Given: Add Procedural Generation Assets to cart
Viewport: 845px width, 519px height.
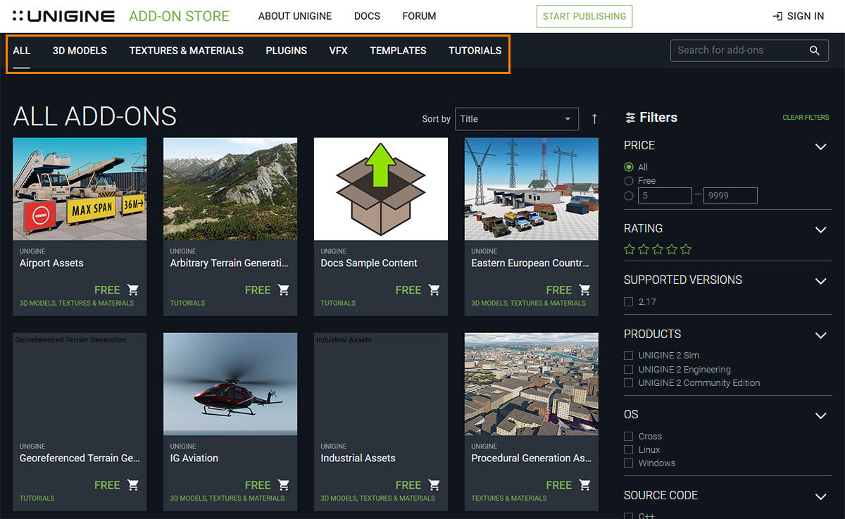Looking at the screenshot, I should pyautogui.click(x=585, y=484).
